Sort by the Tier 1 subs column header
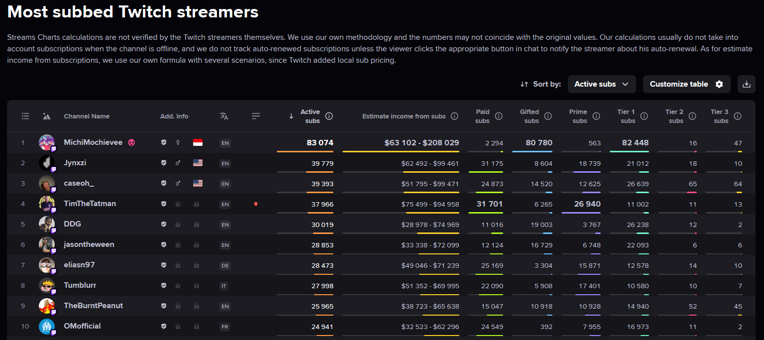 click(x=626, y=116)
